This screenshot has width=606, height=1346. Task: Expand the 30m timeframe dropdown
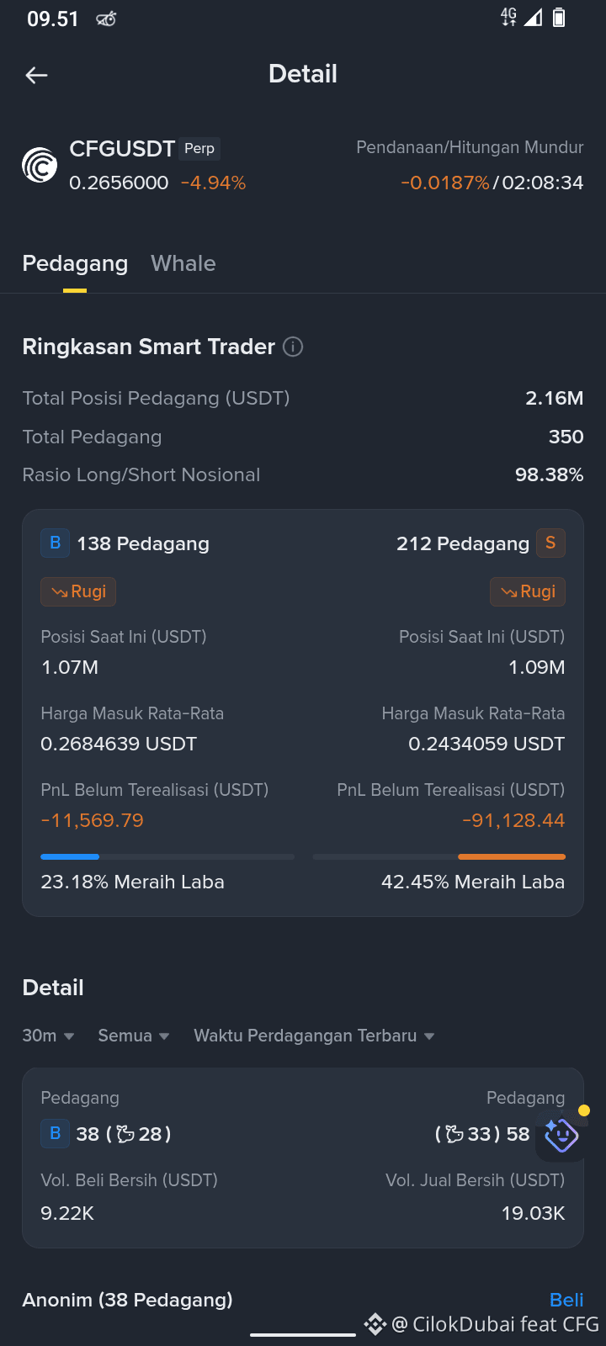(x=48, y=1036)
